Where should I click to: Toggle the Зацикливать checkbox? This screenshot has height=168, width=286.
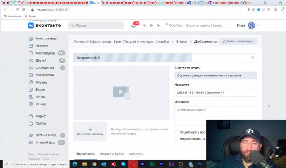click(176, 132)
